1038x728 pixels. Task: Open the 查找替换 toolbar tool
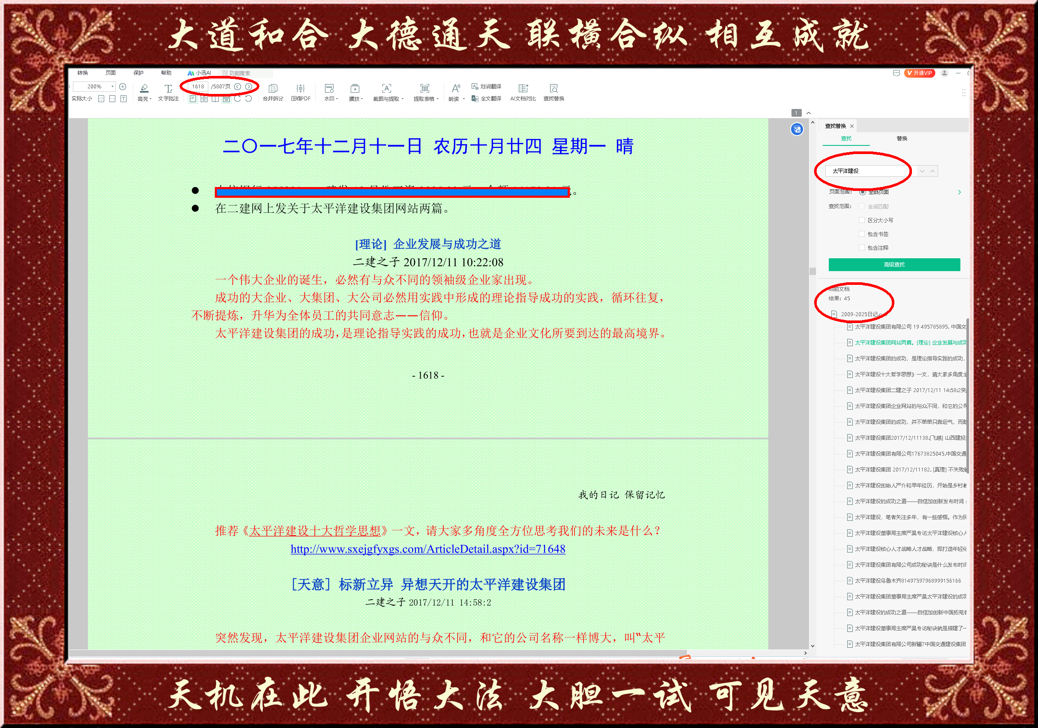pyautogui.click(x=554, y=92)
